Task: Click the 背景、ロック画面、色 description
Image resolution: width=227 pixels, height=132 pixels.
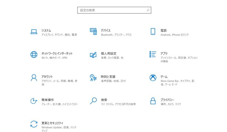Action: [x=112, y=58]
